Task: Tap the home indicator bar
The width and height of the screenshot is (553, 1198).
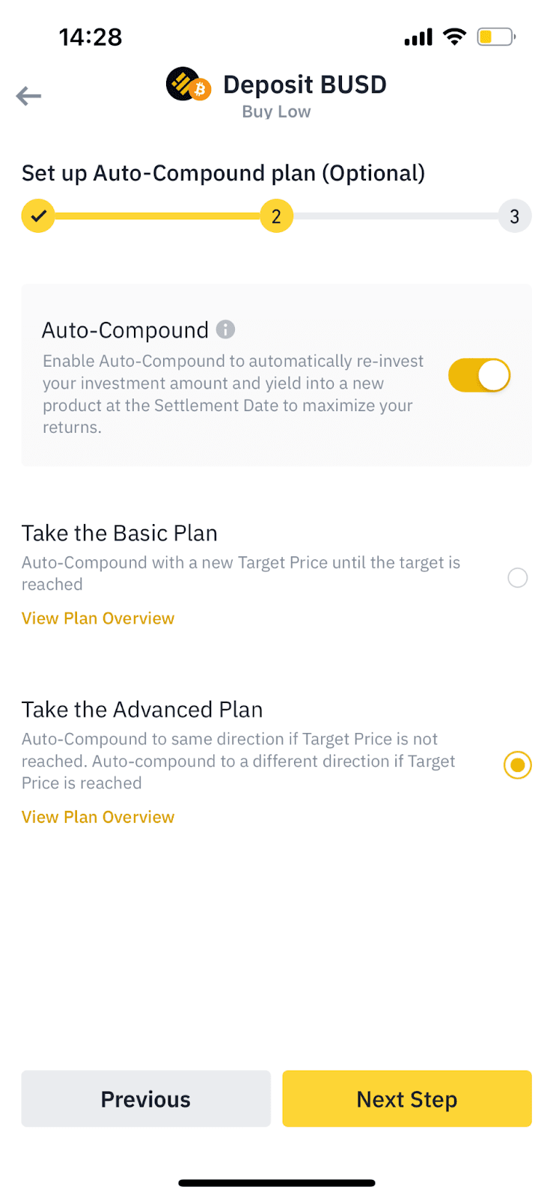Action: pyautogui.click(x=276, y=1183)
